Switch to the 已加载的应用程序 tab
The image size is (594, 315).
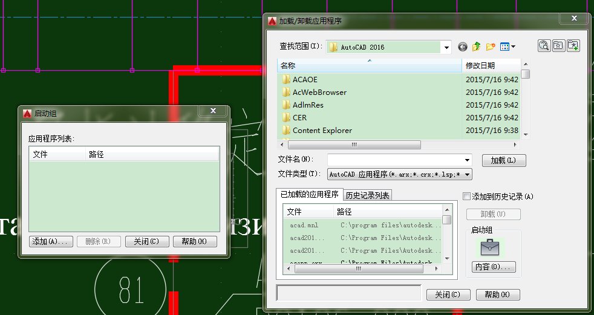(x=310, y=194)
